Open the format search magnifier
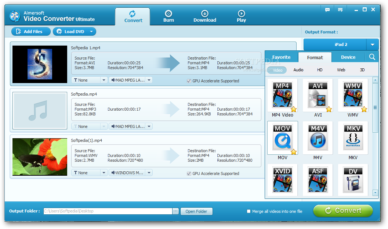Screen dimensions: 388x229 [372, 57]
